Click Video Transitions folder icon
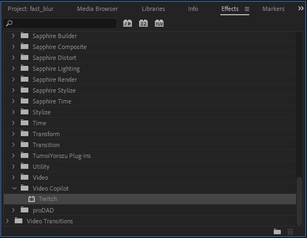Image resolution: width=307 pixels, height=238 pixels. coord(19,221)
